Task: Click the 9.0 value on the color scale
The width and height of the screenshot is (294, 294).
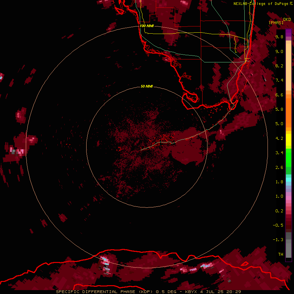Action: [x=279, y=52]
